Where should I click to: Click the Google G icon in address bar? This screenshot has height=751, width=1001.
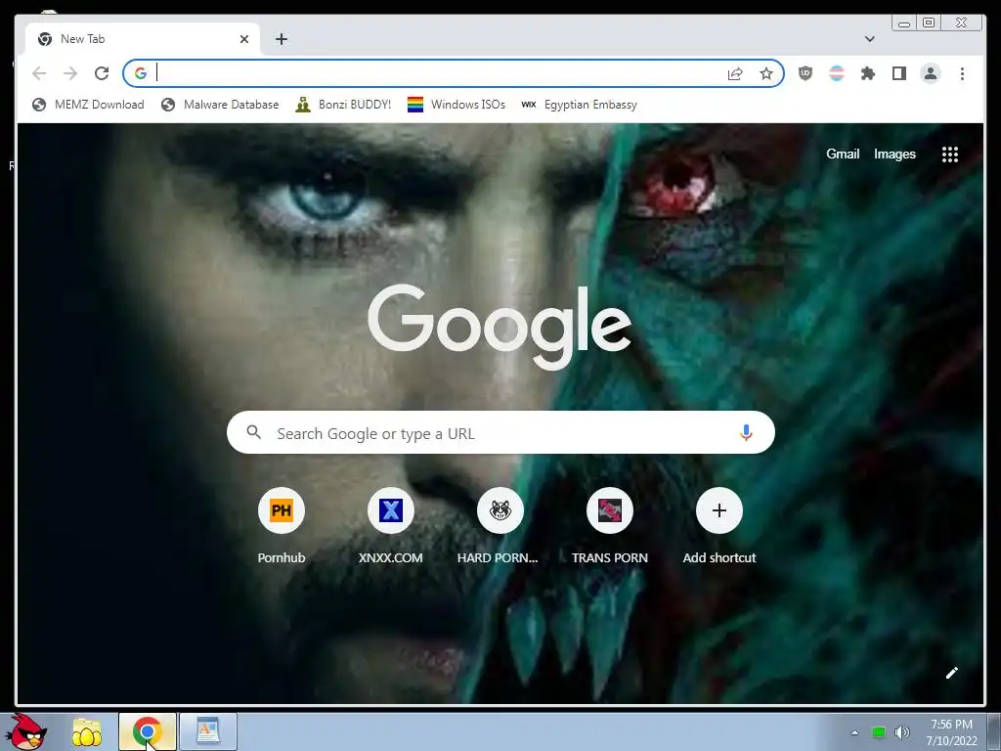pyautogui.click(x=141, y=73)
